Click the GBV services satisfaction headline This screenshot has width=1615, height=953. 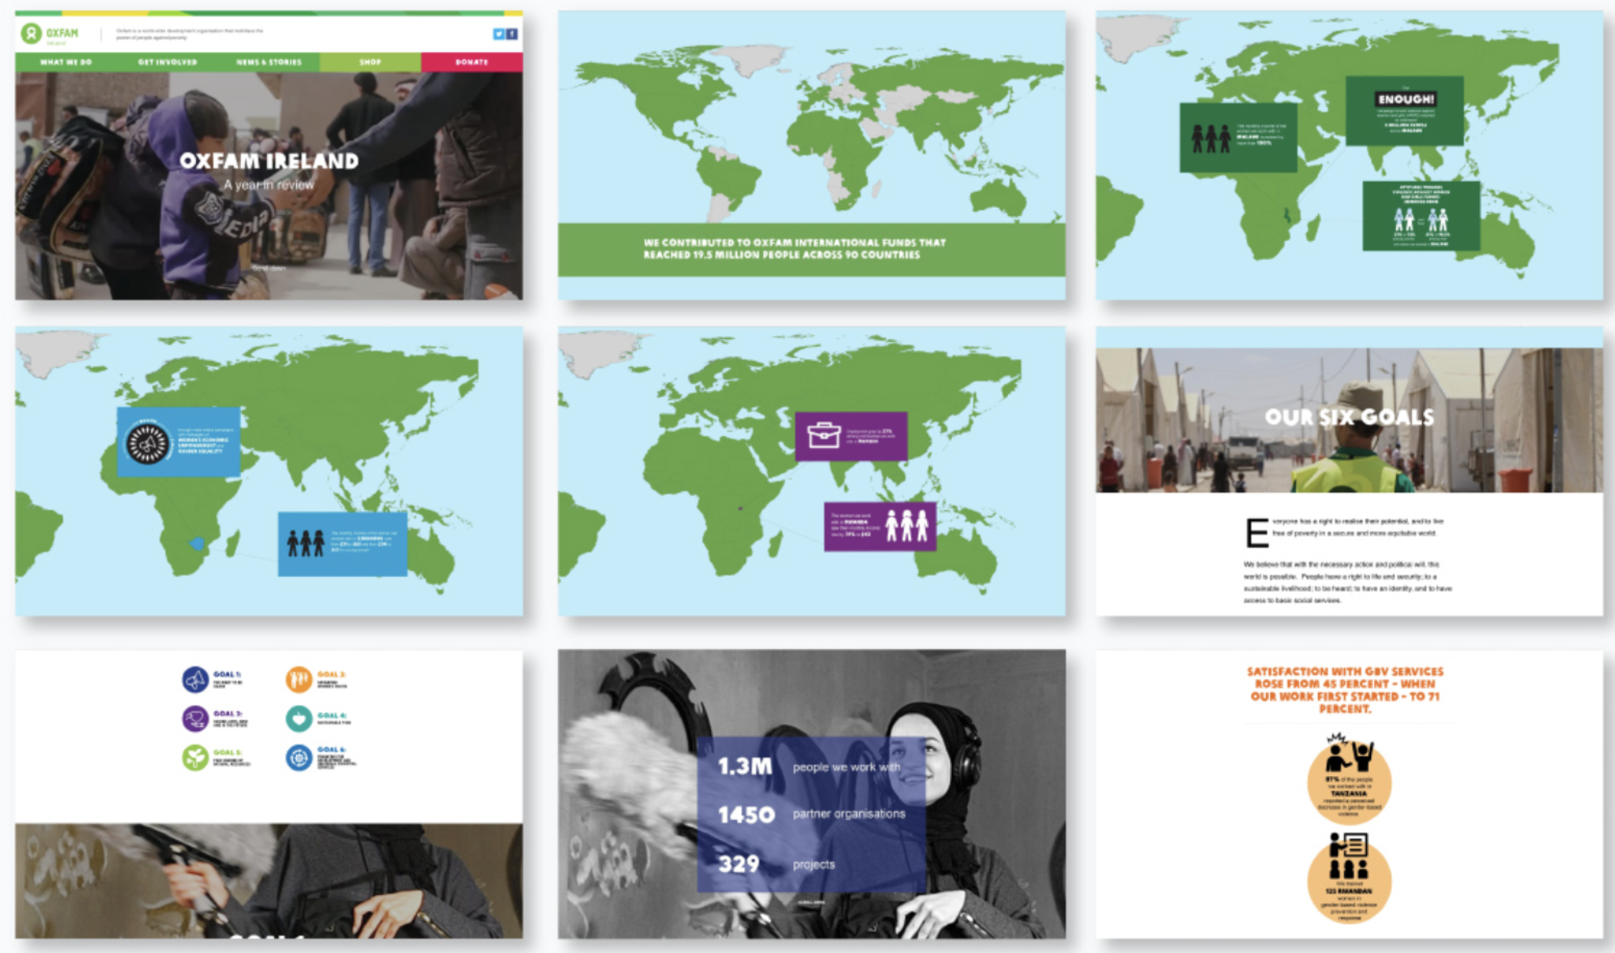click(1345, 690)
